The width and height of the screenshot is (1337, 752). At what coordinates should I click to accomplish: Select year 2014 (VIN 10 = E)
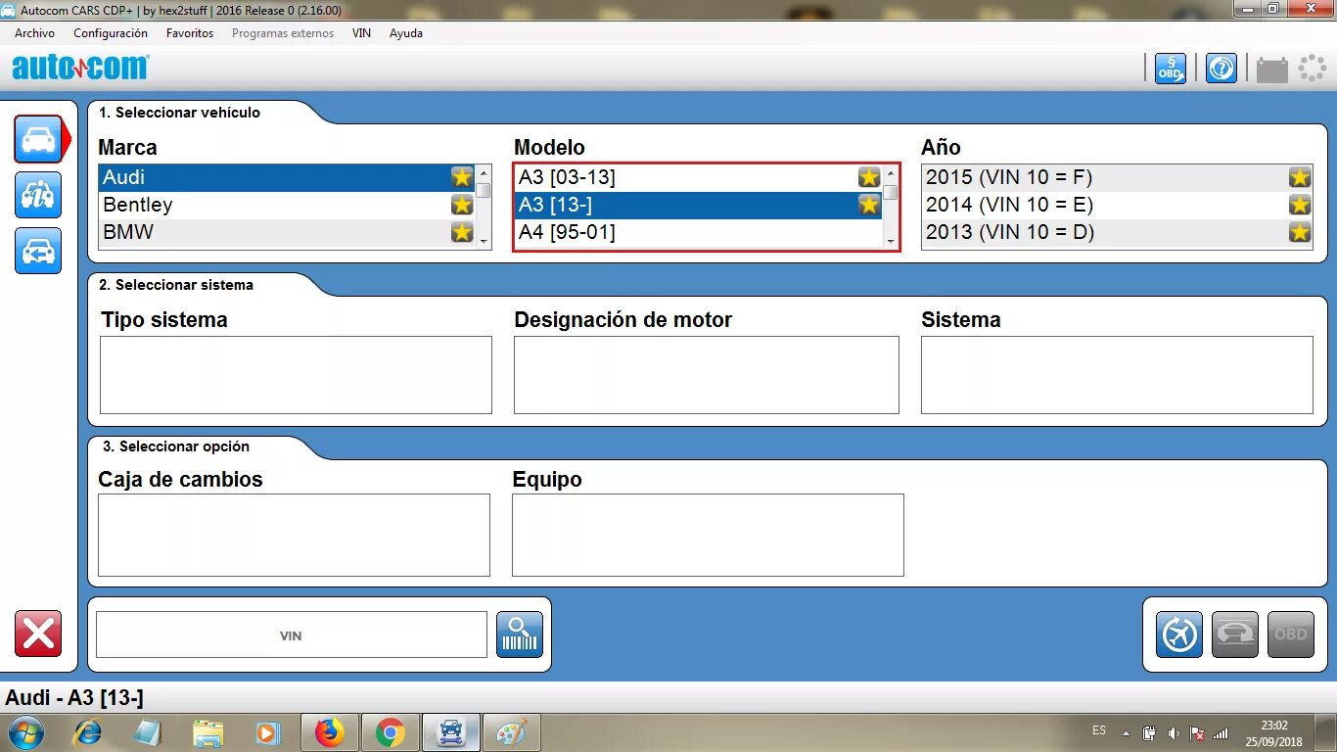tap(1117, 205)
